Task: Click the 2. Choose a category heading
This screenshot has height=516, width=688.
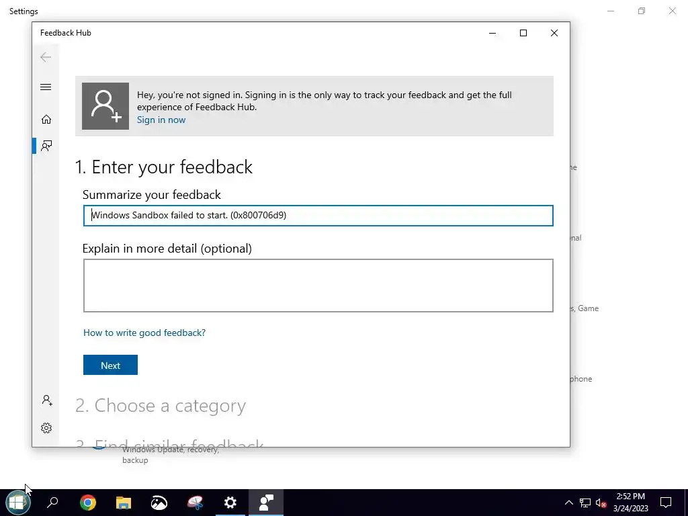Action: (161, 405)
